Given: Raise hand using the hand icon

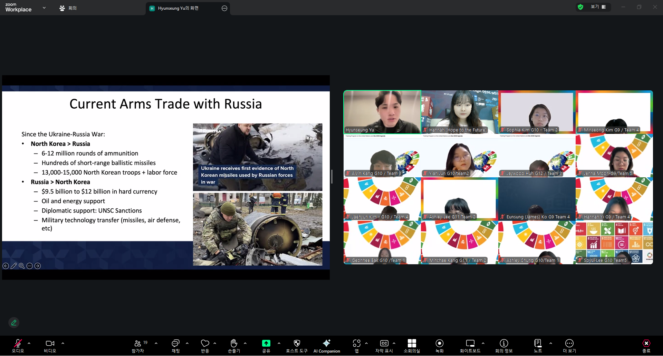Looking at the screenshot, I should tap(234, 343).
